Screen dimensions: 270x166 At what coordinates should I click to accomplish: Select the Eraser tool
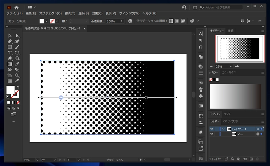tap(10, 58)
